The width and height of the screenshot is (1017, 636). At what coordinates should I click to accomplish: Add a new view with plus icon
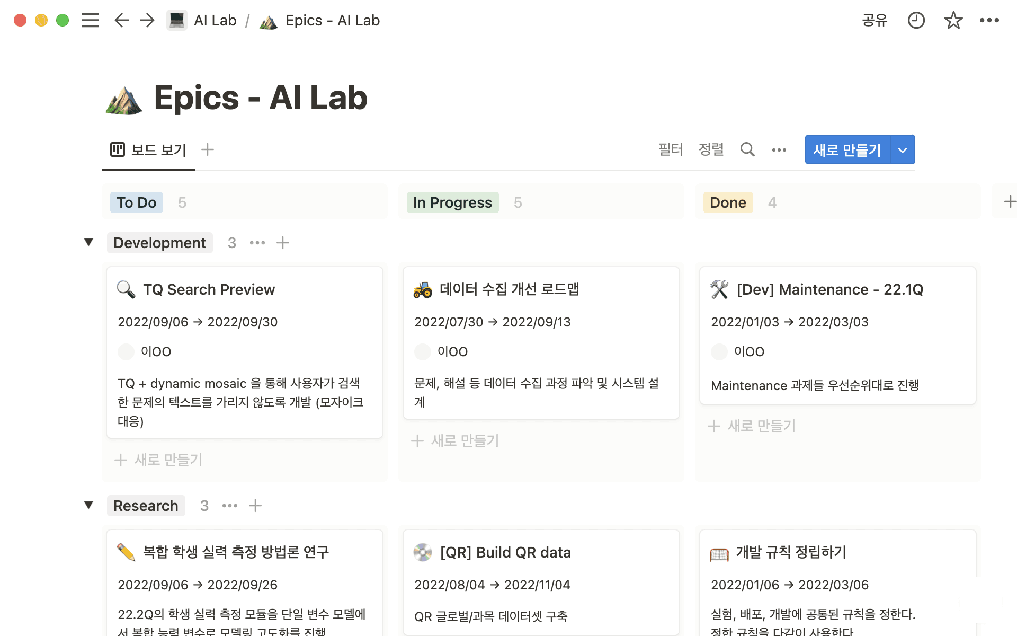tap(208, 149)
